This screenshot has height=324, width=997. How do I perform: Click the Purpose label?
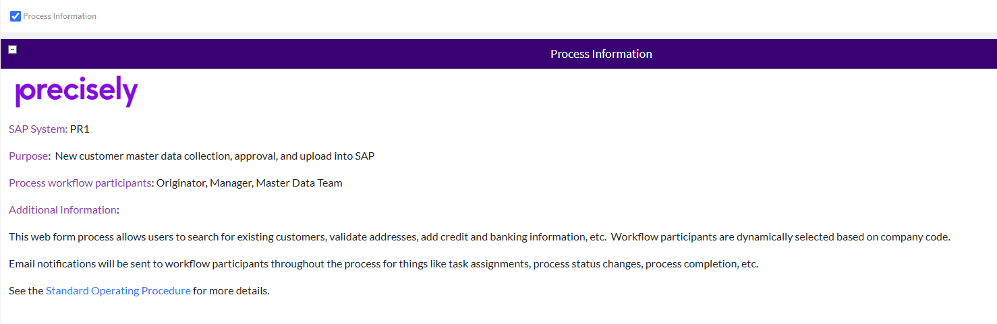pos(28,156)
